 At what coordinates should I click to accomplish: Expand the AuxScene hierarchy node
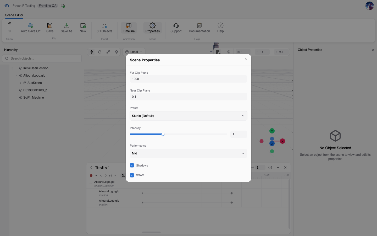click(x=21, y=83)
